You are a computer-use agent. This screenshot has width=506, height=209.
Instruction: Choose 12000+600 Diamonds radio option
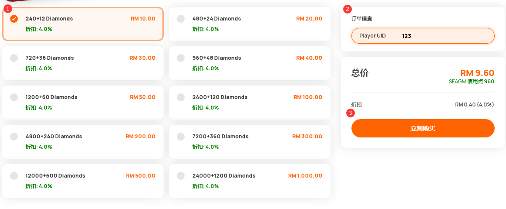14,176
